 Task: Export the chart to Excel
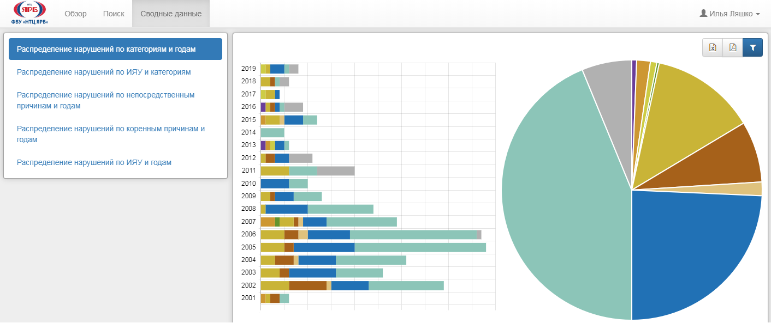point(713,48)
